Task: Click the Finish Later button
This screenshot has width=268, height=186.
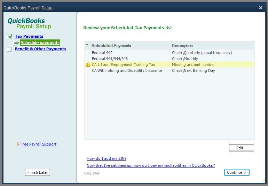Action: (x=38, y=172)
